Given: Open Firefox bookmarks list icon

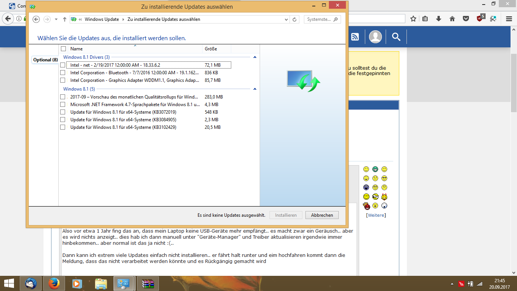Looking at the screenshot, I should pyautogui.click(x=425, y=19).
